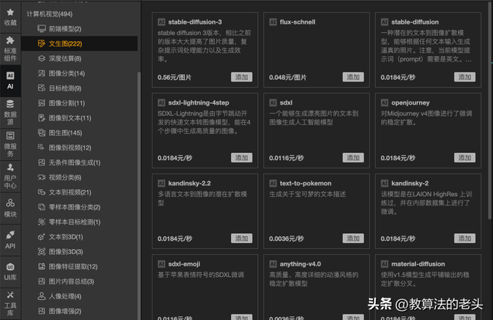
Task: Click the 0.56元/图片 price text
Action: coord(174,77)
